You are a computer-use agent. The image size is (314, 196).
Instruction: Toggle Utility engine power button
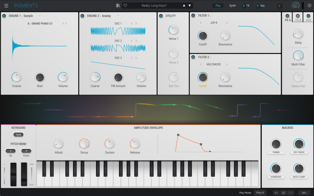click(x=161, y=16)
